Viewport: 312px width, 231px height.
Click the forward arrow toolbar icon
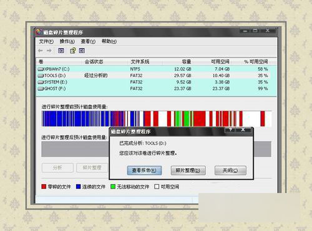(49, 50)
